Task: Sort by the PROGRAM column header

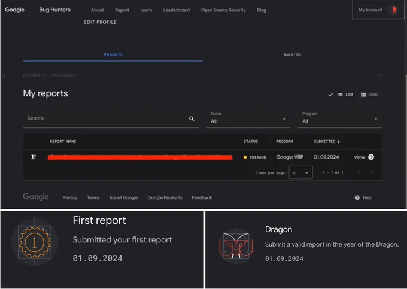Action: coord(284,142)
